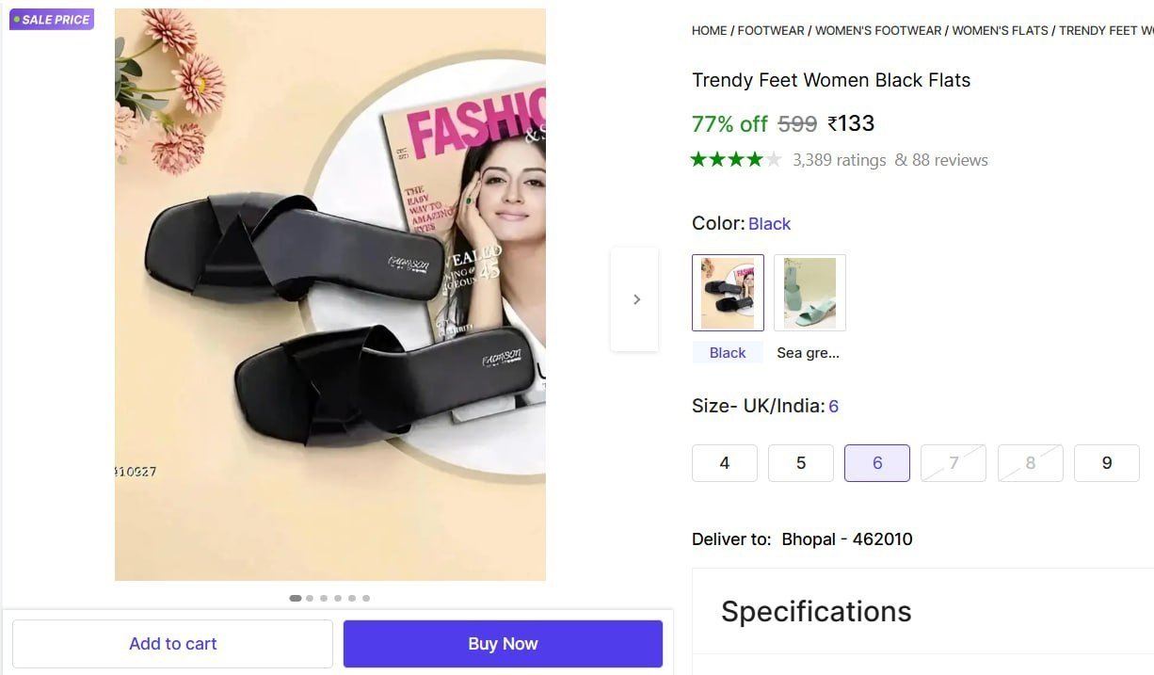Image resolution: width=1154 pixels, height=675 pixels.
Task: Open the HOME breadcrumb link
Action: coord(709,30)
